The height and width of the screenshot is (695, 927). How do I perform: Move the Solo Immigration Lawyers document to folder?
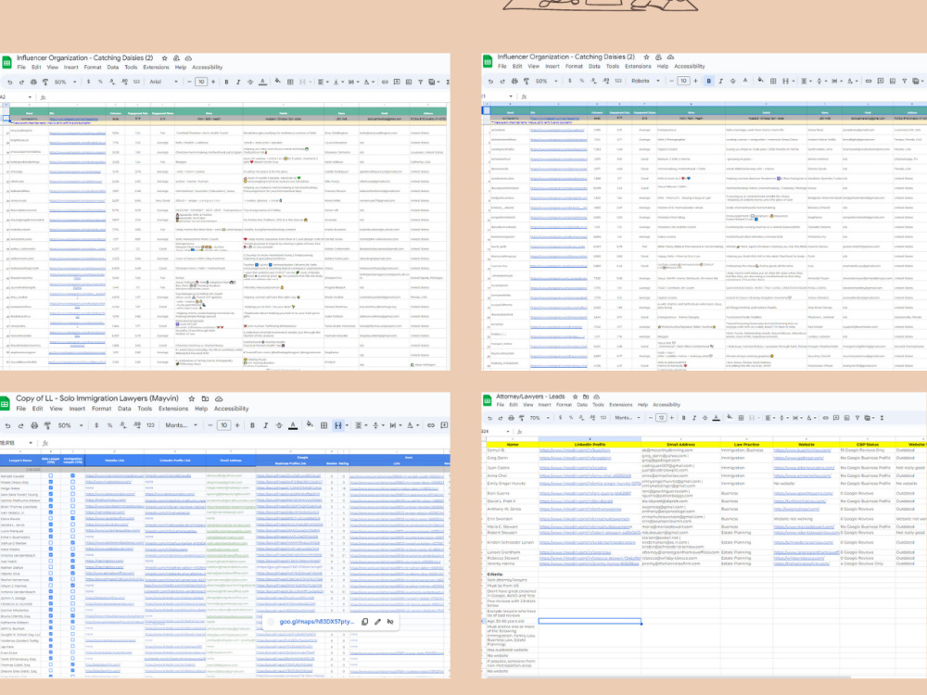coord(205,398)
